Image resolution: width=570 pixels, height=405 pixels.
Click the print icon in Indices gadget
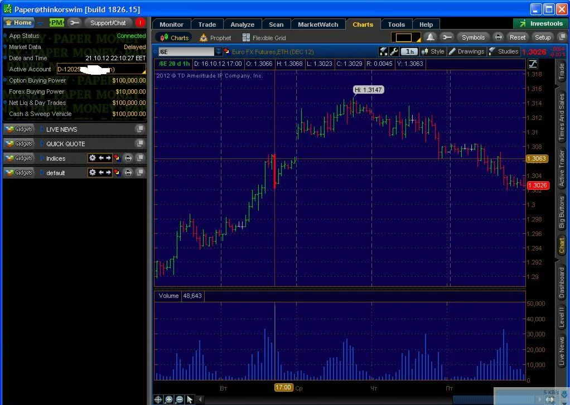click(x=128, y=158)
